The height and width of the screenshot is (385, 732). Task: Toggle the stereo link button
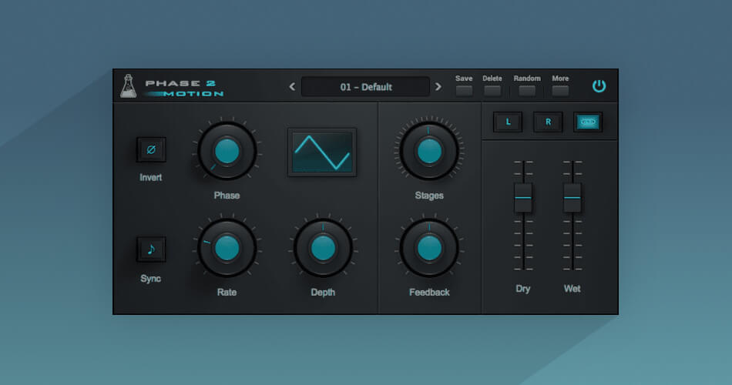(588, 122)
